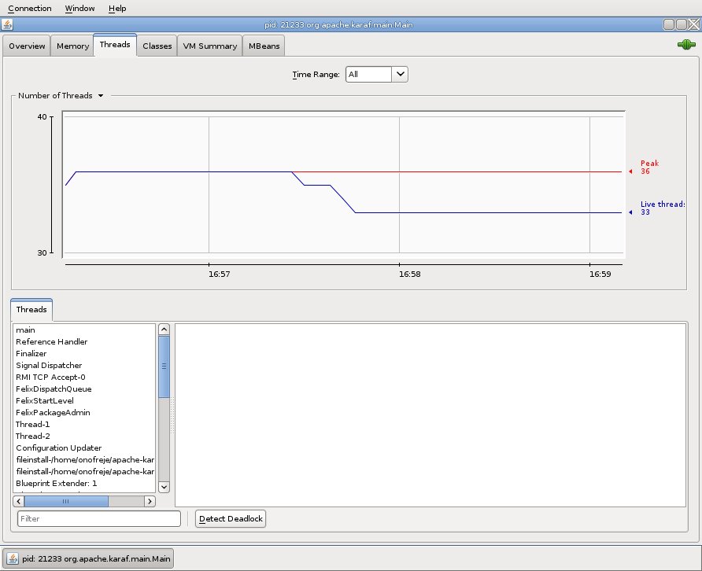
Task: Switch to the Memory tab
Action: [72, 46]
